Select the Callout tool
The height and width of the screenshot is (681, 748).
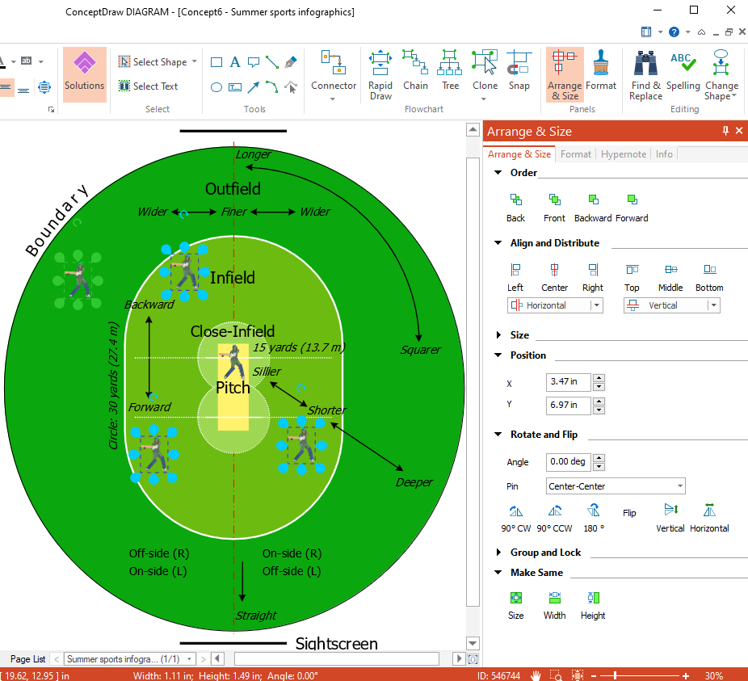point(254,62)
